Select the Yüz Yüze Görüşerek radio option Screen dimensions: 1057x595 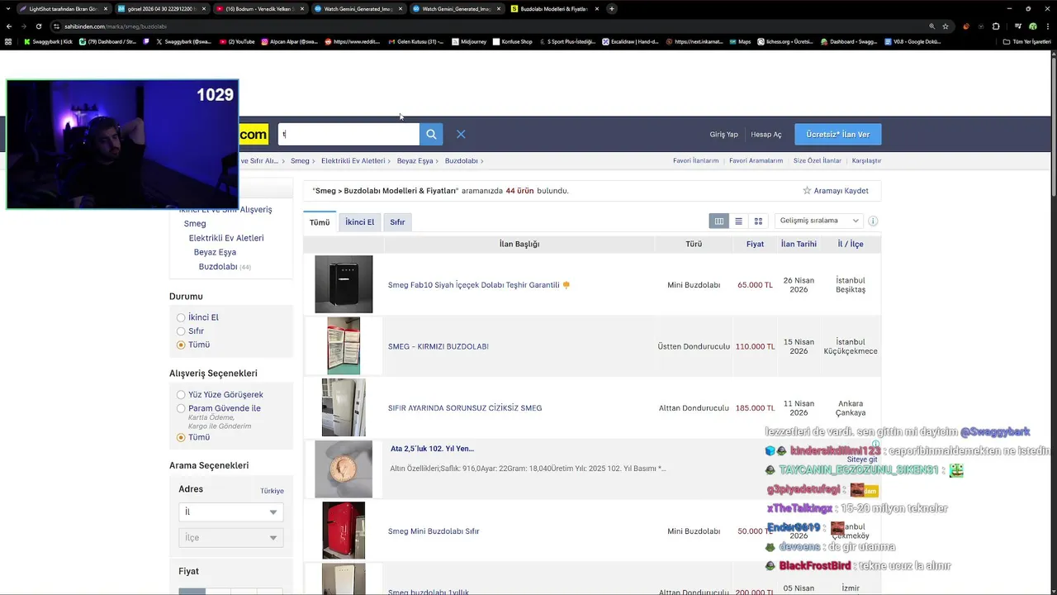tap(181, 395)
